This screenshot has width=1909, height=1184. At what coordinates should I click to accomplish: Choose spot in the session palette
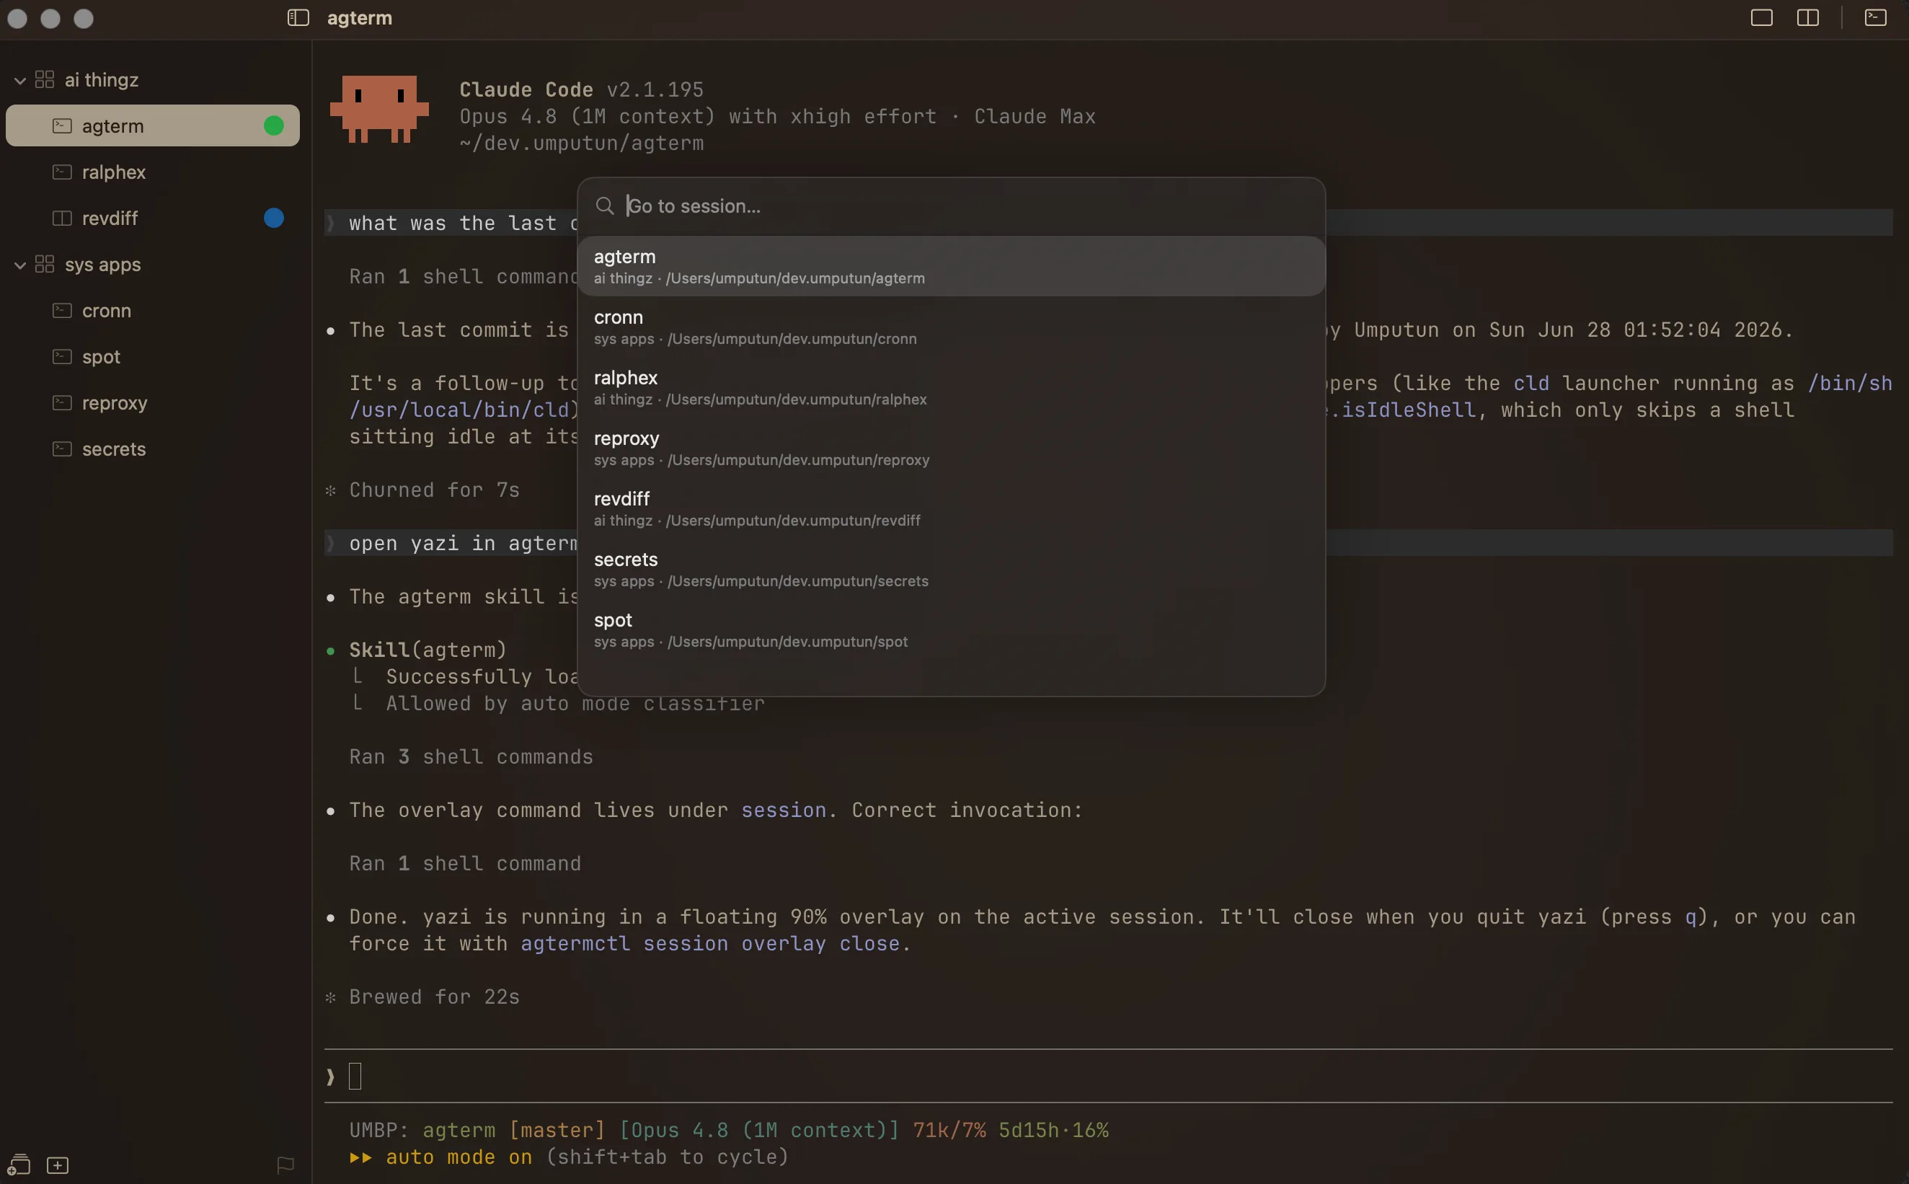click(951, 629)
